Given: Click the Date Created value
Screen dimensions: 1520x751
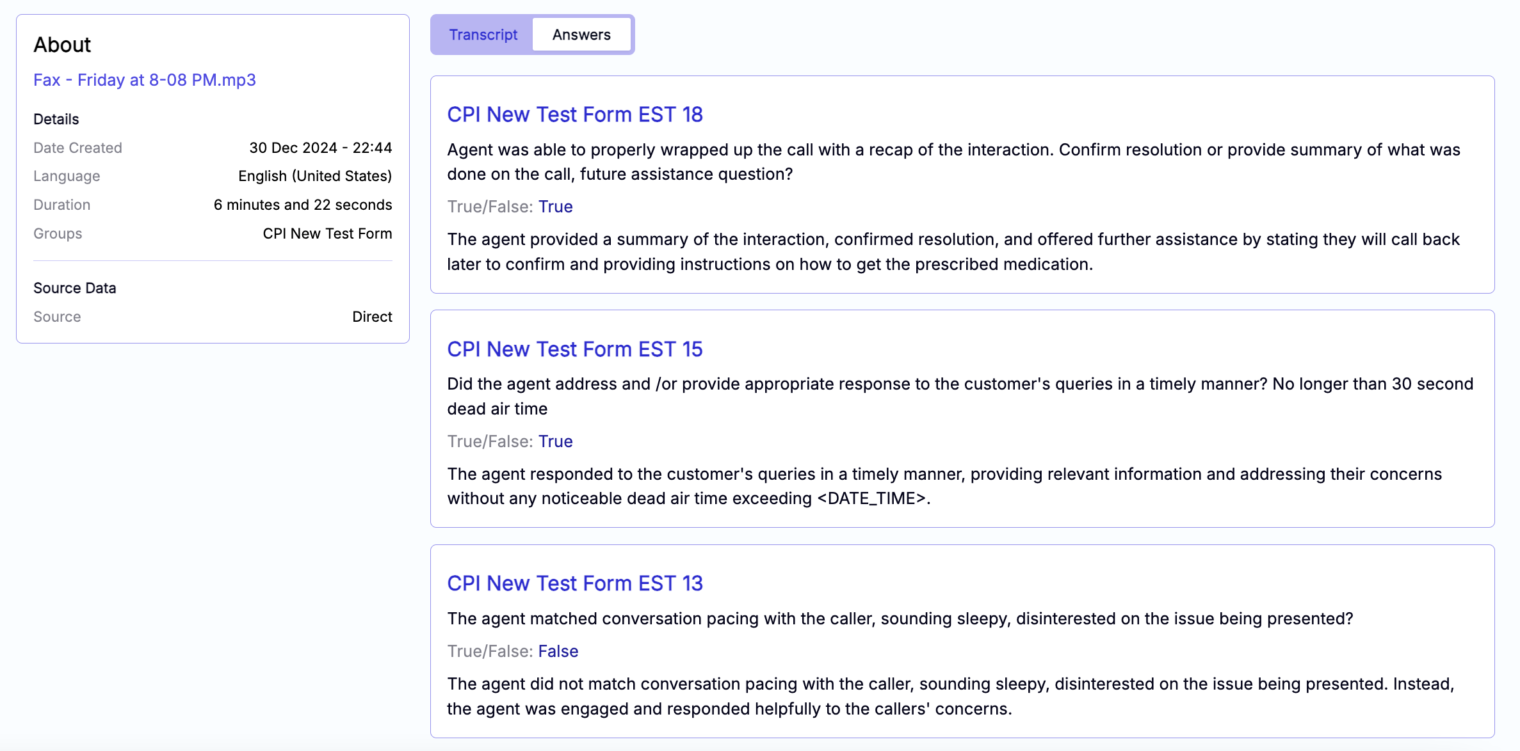Looking at the screenshot, I should [x=320, y=147].
